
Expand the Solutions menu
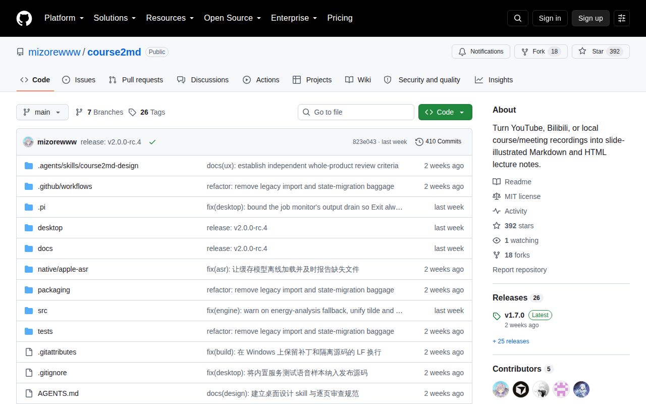115,18
